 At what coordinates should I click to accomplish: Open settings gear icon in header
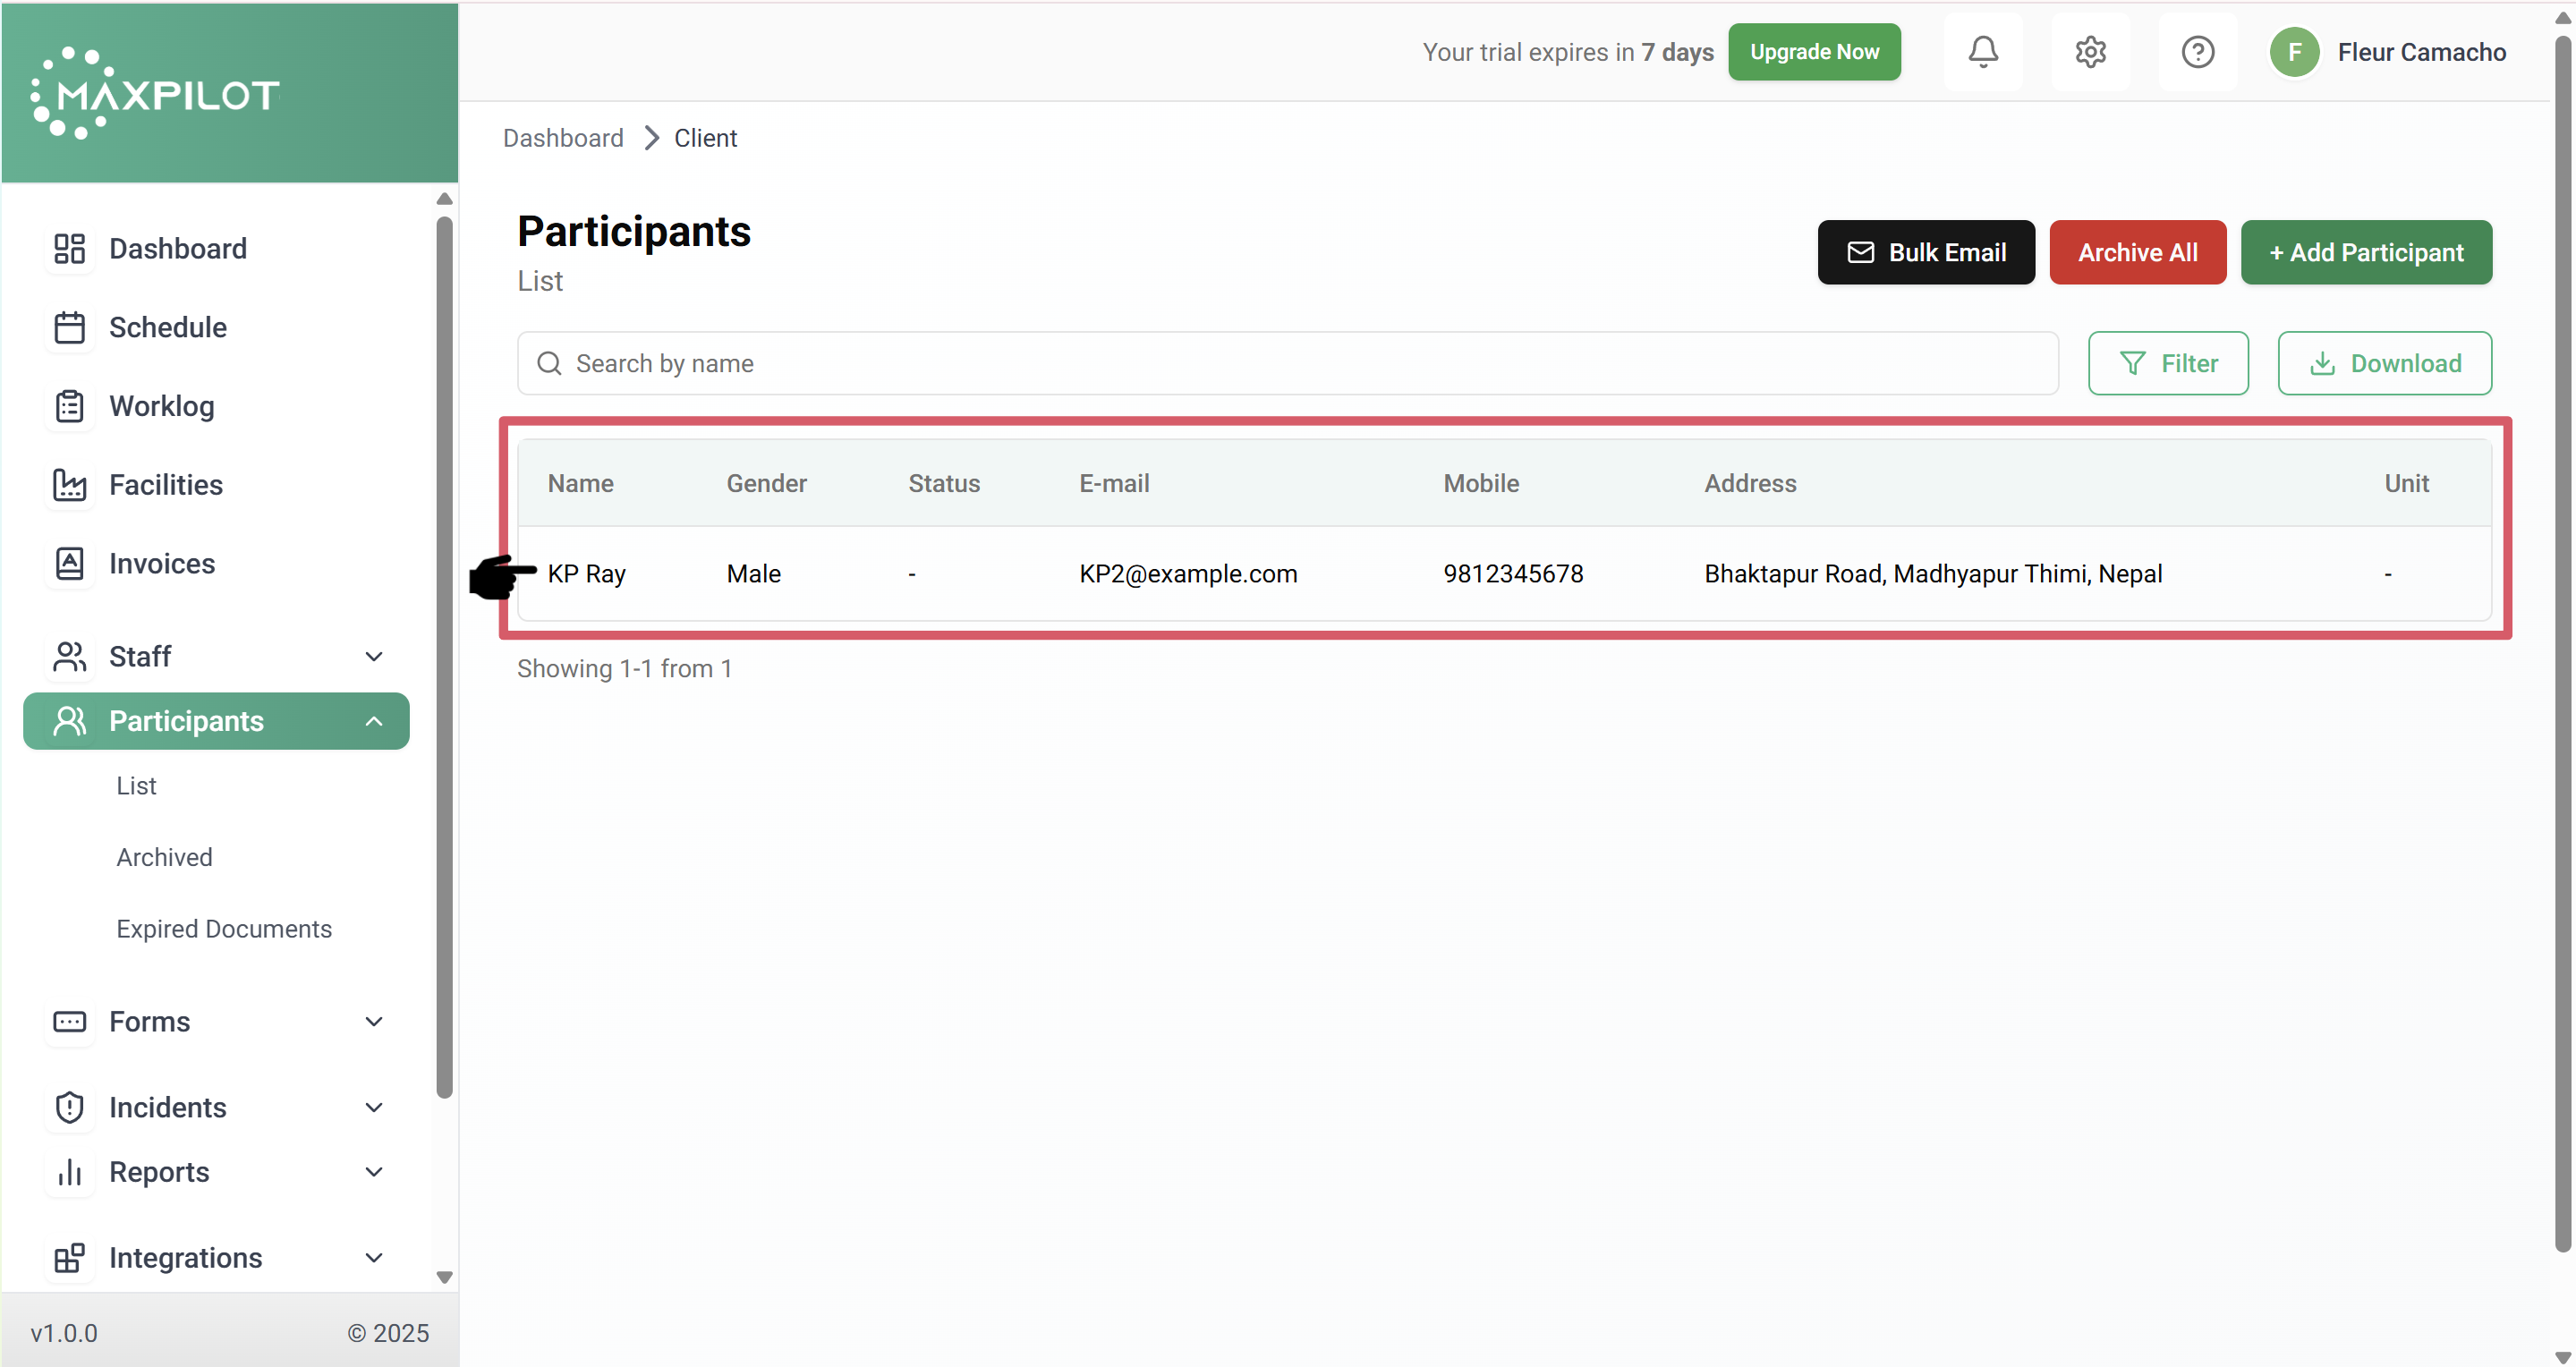point(2090,52)
